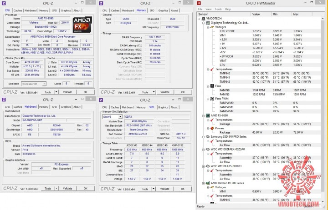Click the GA-990FXA-UD7 model field
The image size is (328, 210).
[44, 120]
